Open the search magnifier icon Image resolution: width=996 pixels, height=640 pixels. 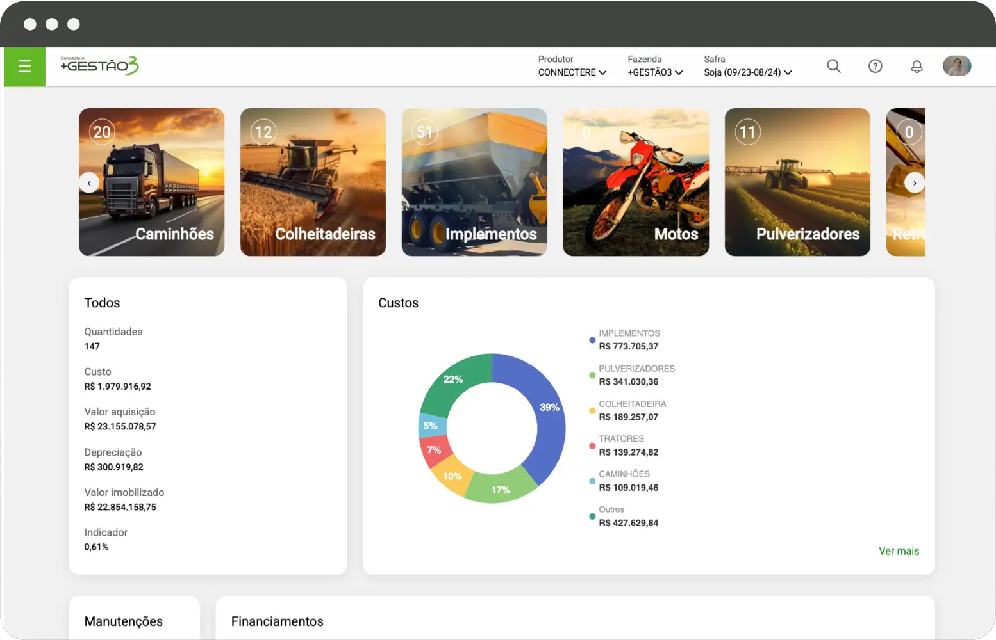[x=833, y=66]
